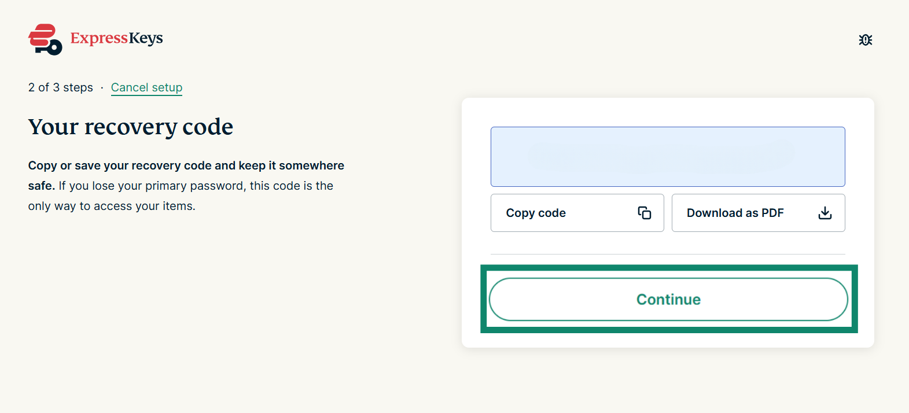The width and height of the screenshot is (909, 413).
Task: Click the bold "Copy or save" instruction text
Action: pos(186,175)
